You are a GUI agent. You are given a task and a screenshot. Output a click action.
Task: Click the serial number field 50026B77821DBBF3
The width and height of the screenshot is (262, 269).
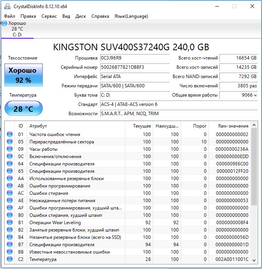coord(135,67)
